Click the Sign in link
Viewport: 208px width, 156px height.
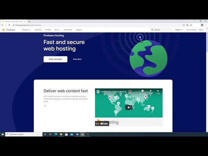pos(201,30)
